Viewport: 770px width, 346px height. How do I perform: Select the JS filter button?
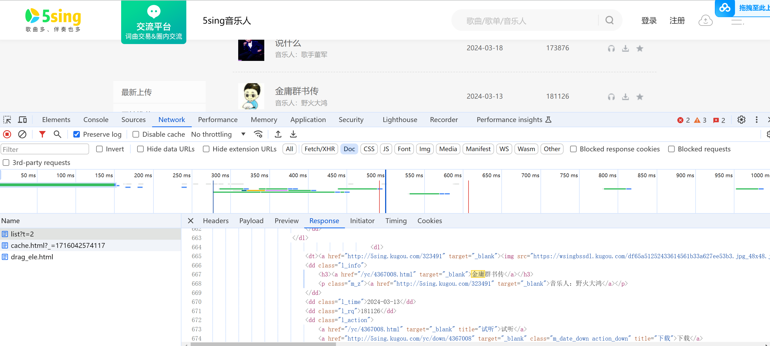point(386,149)
